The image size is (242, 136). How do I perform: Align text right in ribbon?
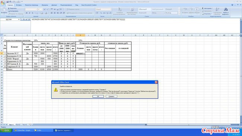tap(58, 13)
